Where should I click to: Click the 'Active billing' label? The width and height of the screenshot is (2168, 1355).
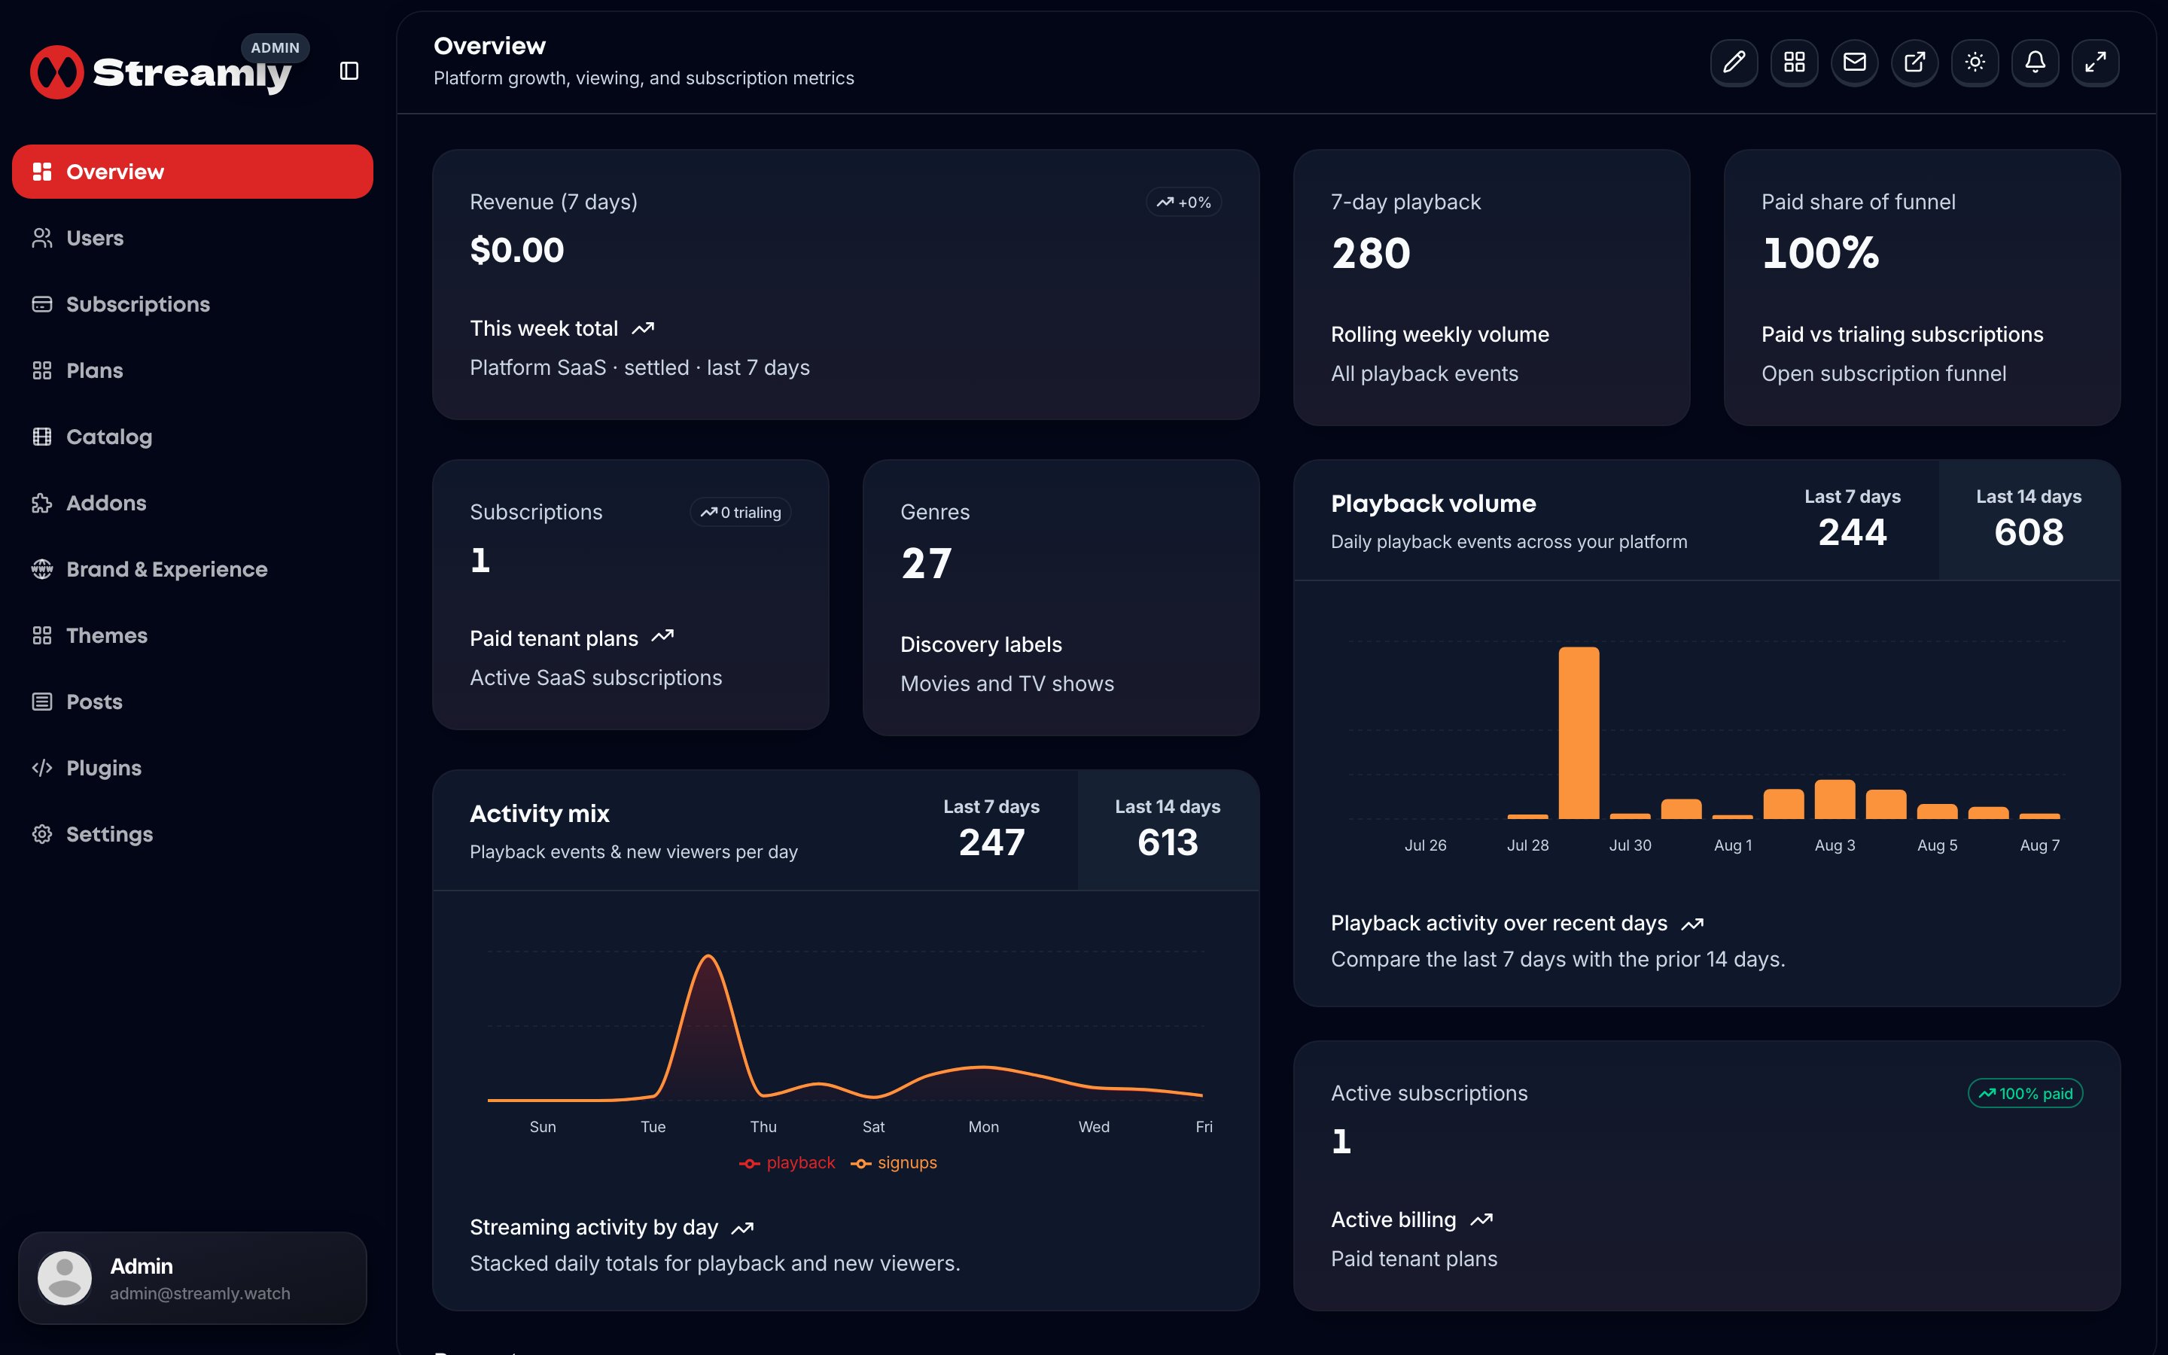tap(1393, 1219)
